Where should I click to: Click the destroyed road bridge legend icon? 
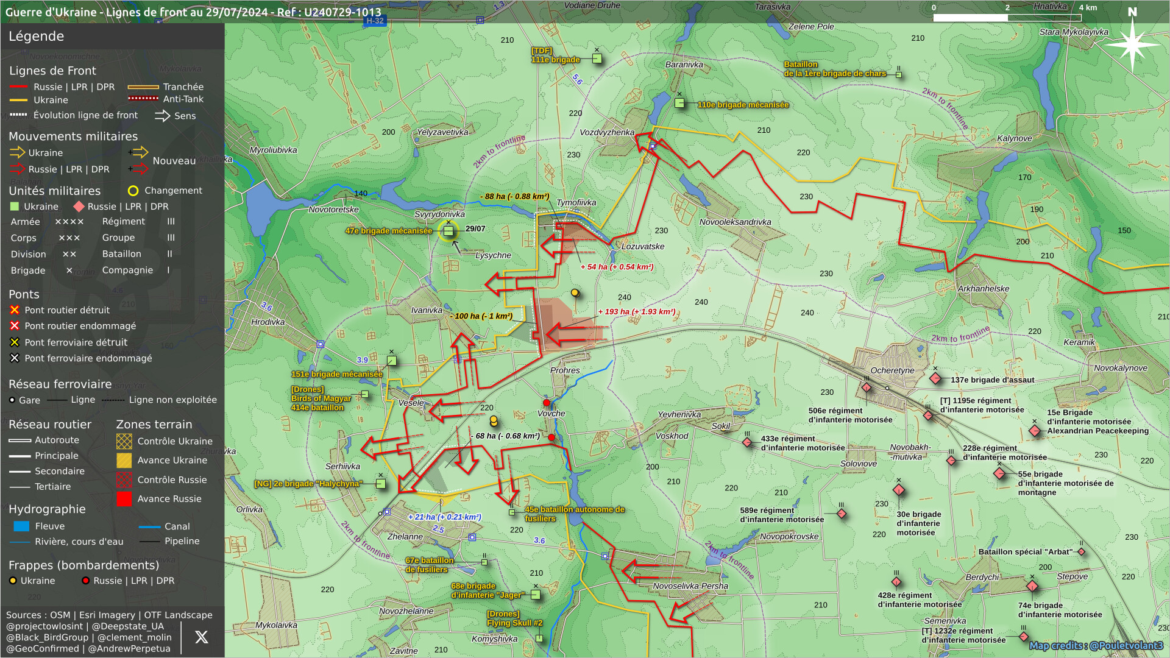[x=15, y=310]
